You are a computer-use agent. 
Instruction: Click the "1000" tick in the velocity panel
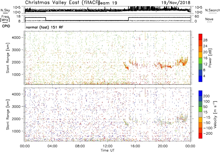tap(16, 131)
